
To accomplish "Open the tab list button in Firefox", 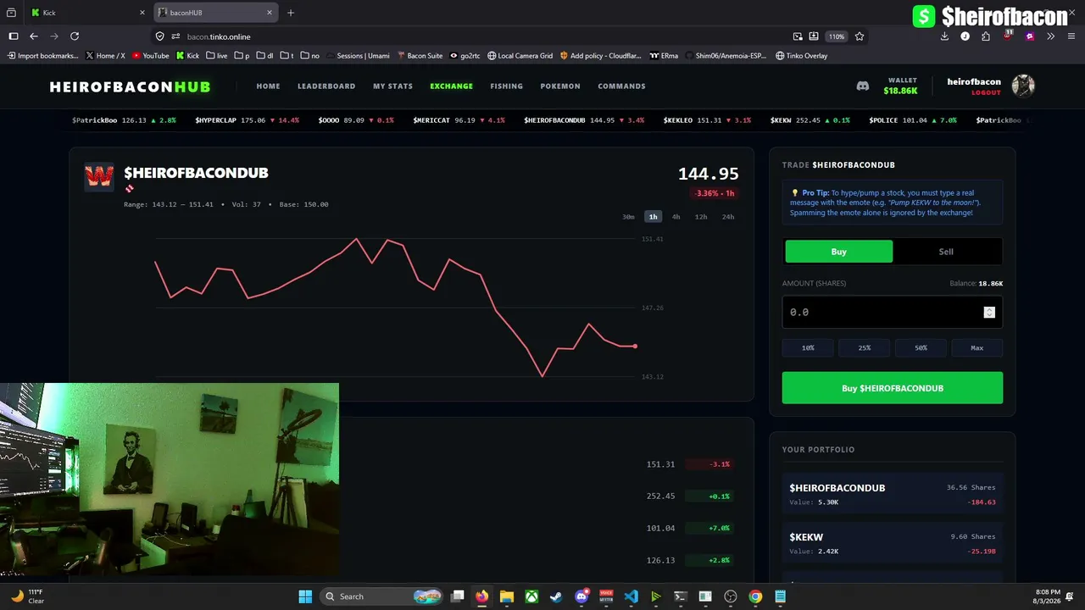I will [x=12, y=13].
